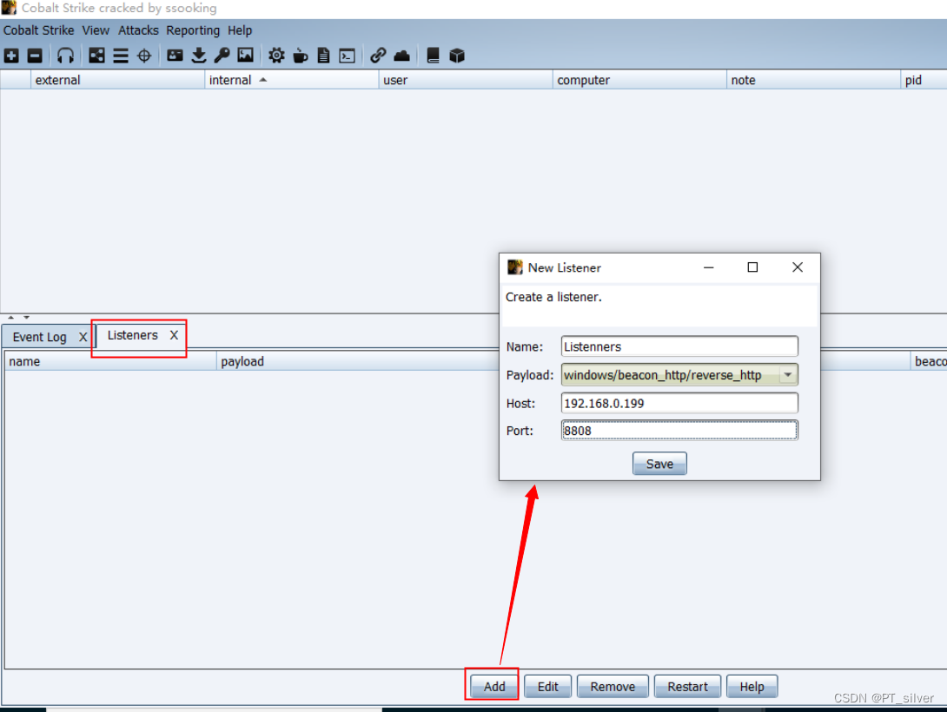The height and width of the screenshot is (712, 947).
Task: Expand split pane with down arrow
Action: 27,318
